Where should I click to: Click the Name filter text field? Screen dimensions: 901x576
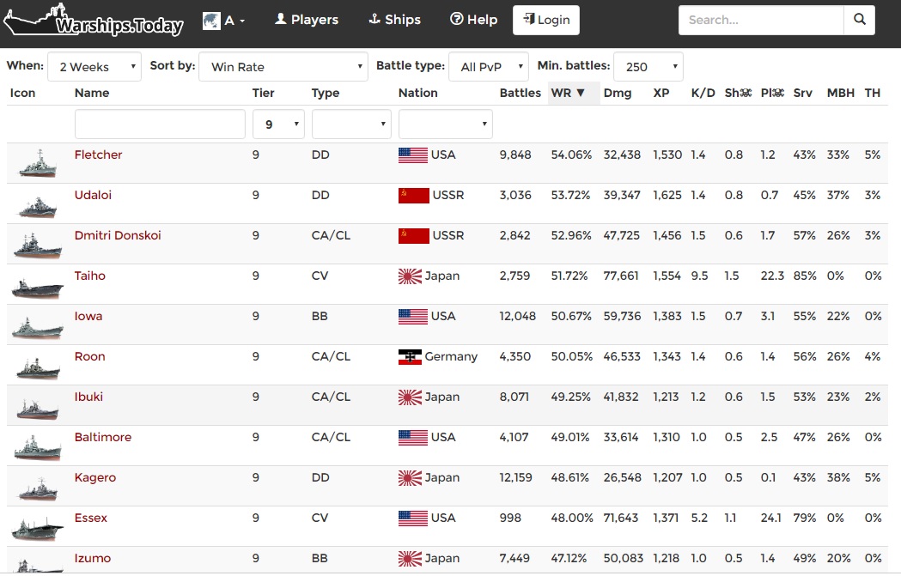click(160, 124)
